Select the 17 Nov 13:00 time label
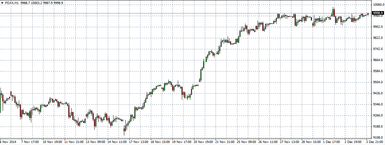The image size is (385, 145). (x=138, y=142)
